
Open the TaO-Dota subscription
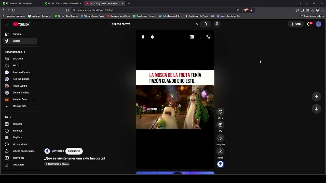tap(20, 59)
